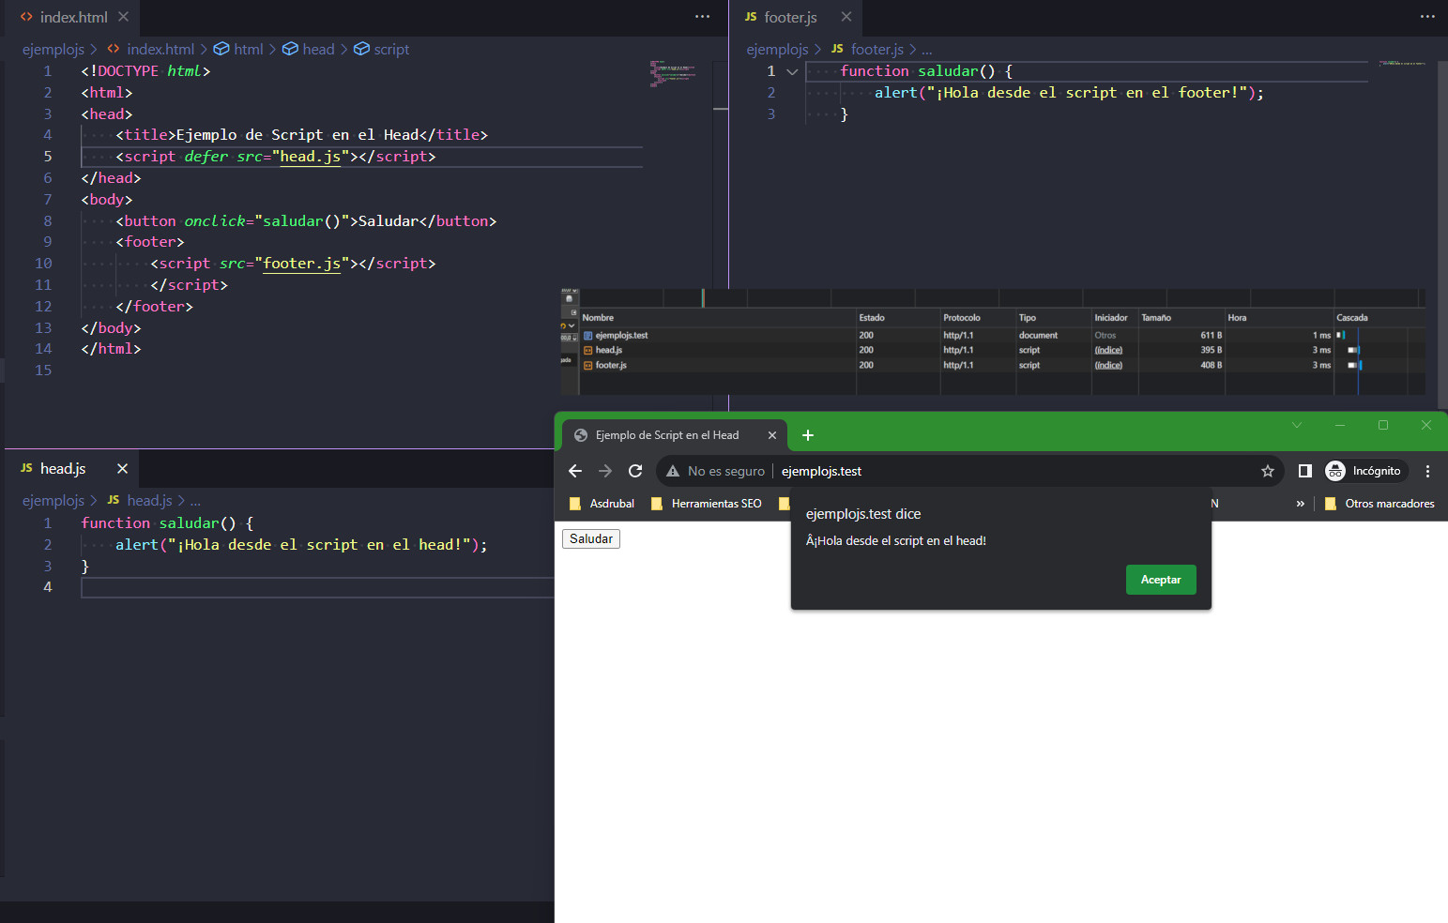The width and height of the screenshot is (1448, 923).
Task: Bookmark this page with the star icon
Action: 1267,471
